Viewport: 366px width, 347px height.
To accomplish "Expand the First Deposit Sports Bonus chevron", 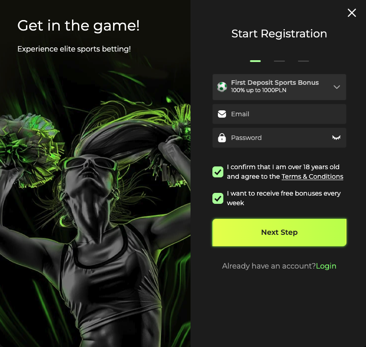I will tap(336, 87).
